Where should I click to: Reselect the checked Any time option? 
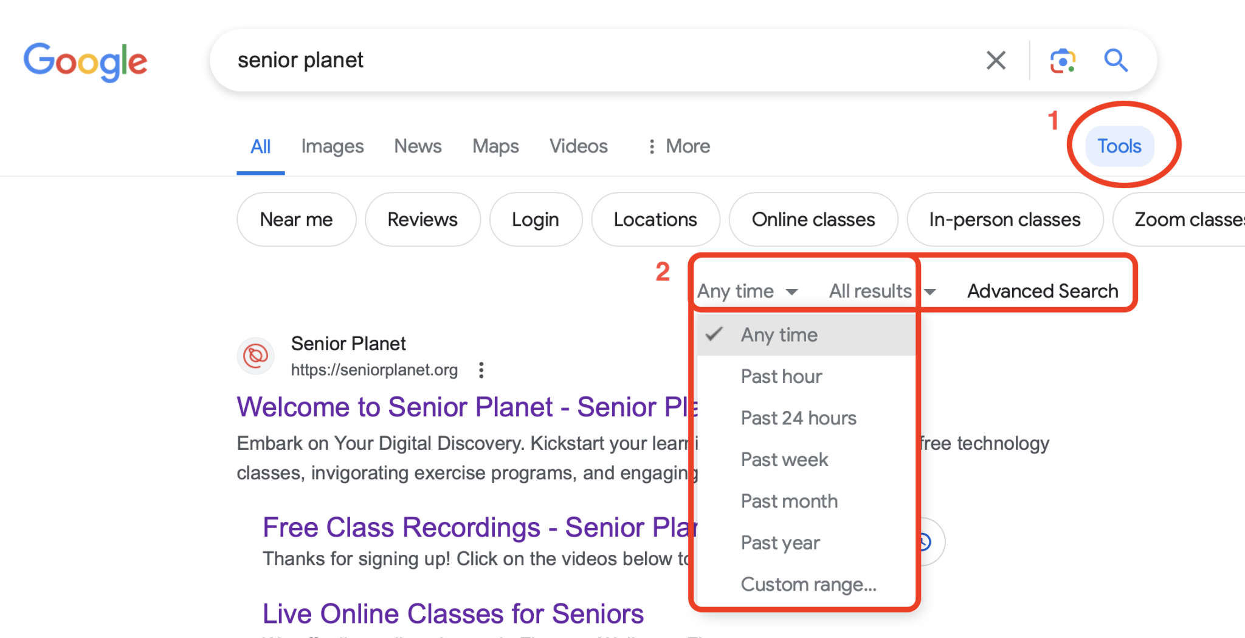pyautogui.click(x=779, y=334)
